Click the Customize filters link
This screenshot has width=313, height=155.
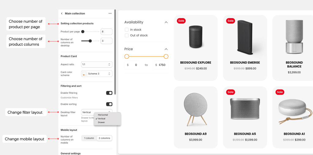click(69, 98)
